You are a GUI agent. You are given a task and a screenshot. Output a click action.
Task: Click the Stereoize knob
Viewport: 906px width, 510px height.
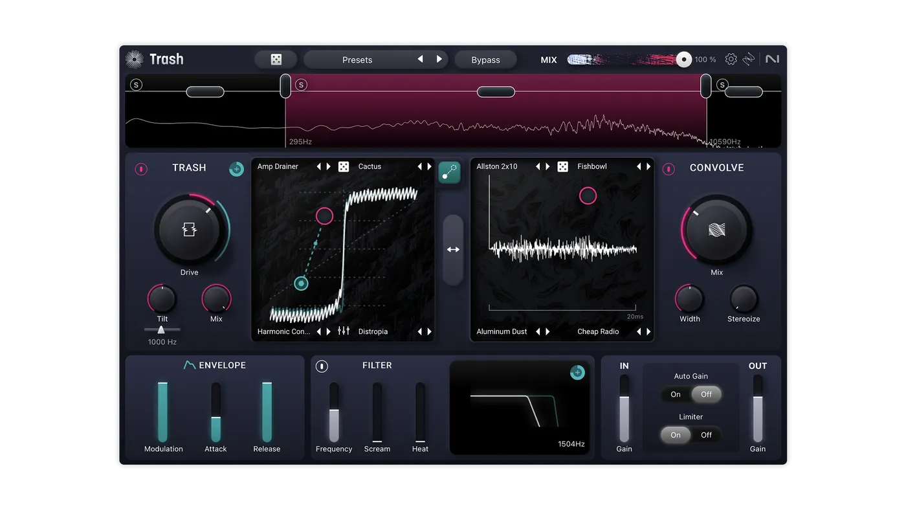click(x=744, y=299)
